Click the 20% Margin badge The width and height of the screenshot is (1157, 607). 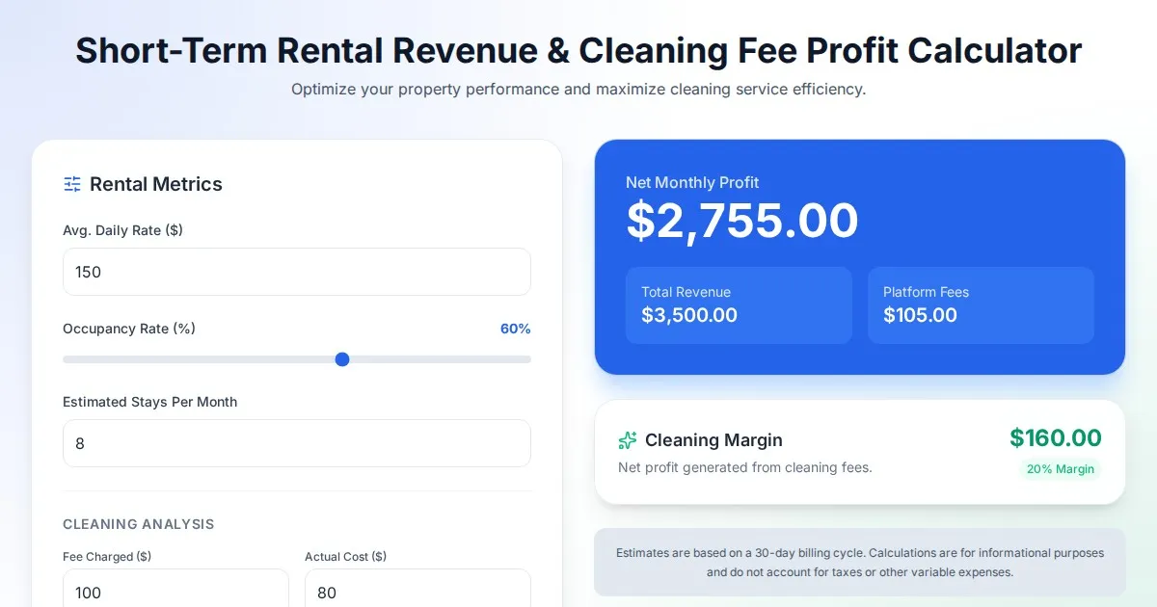(x=1060, y=469)
